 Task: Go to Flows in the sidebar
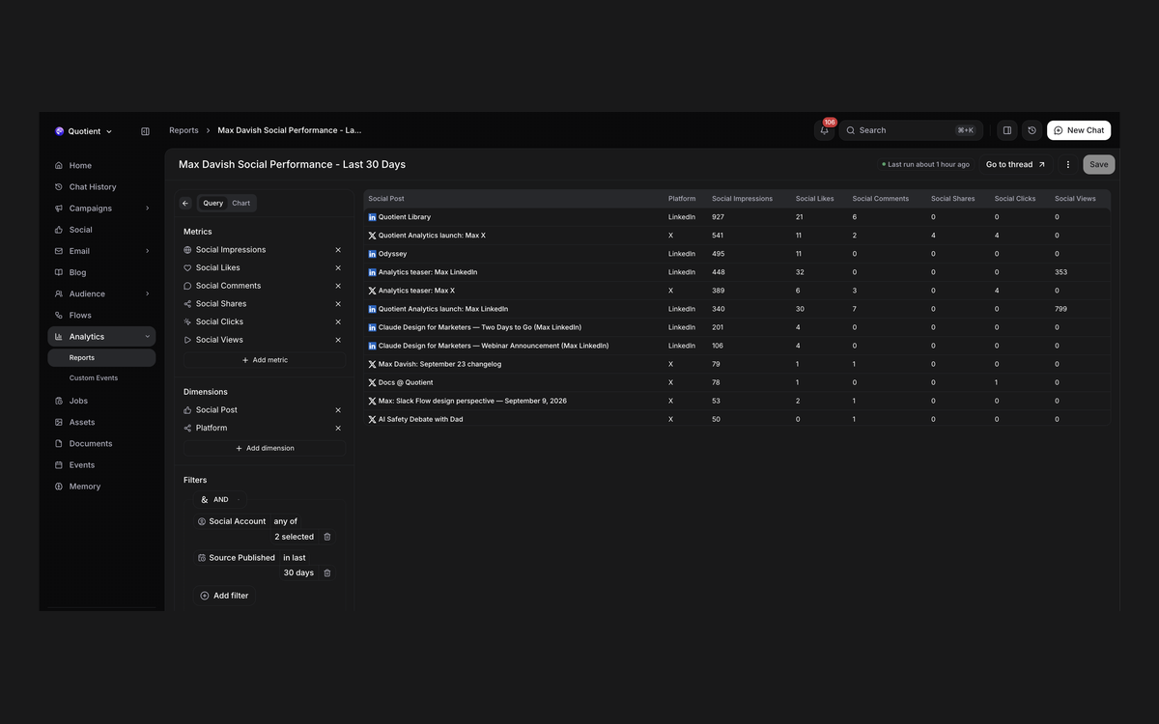coord(101,316)
